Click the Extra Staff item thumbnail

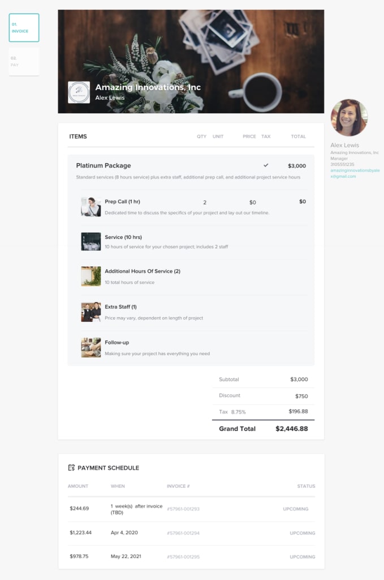(91, 312)
